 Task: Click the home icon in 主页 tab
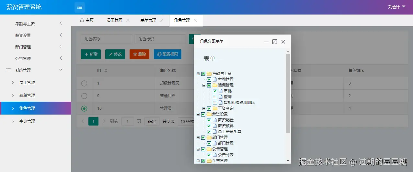82,20
